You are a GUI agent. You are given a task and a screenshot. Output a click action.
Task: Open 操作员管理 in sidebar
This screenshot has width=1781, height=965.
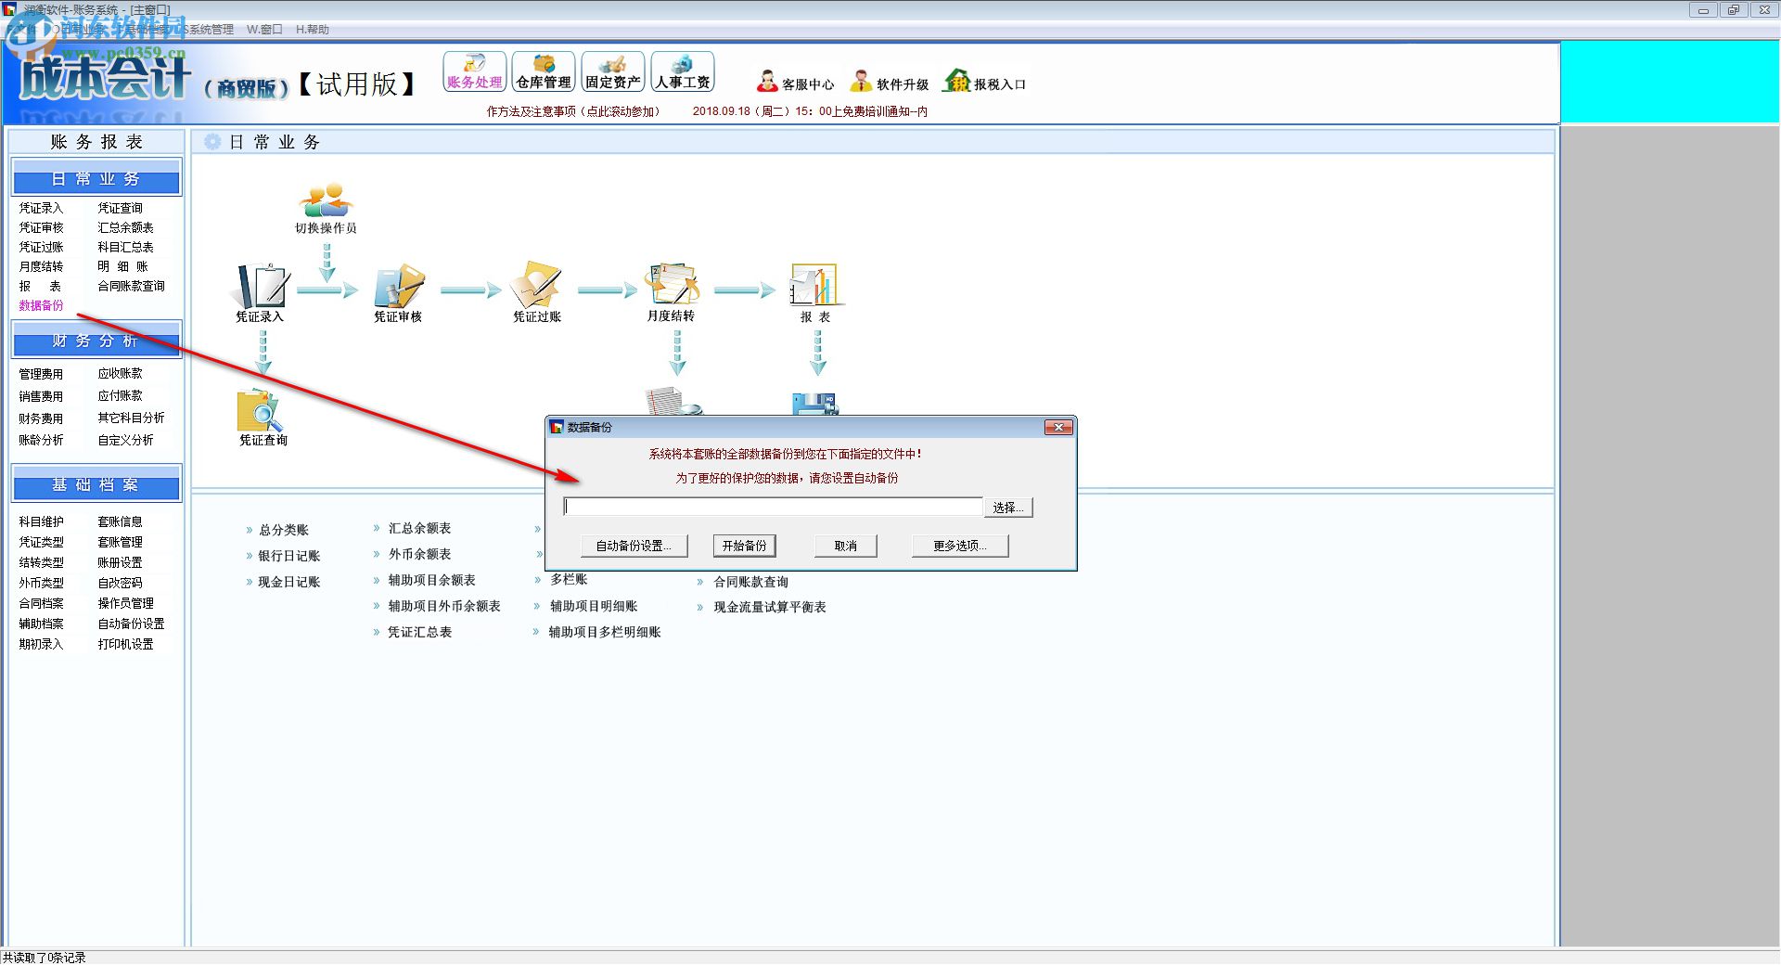[126, 603]
